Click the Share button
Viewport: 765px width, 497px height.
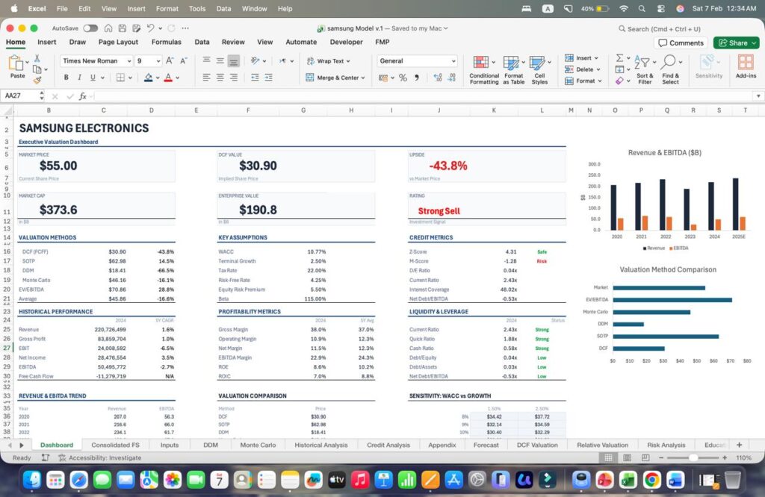(x=735, y=43)
